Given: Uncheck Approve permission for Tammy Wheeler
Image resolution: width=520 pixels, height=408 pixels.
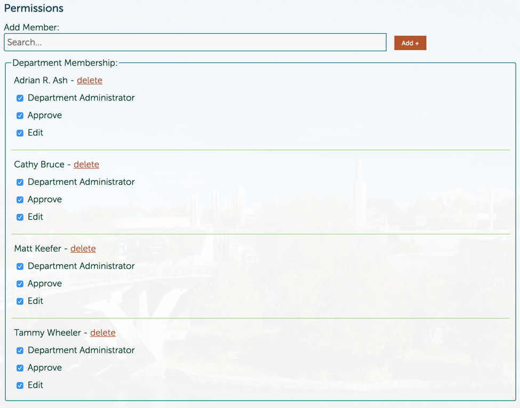Looking at the screenshot, I should point(20,368).
